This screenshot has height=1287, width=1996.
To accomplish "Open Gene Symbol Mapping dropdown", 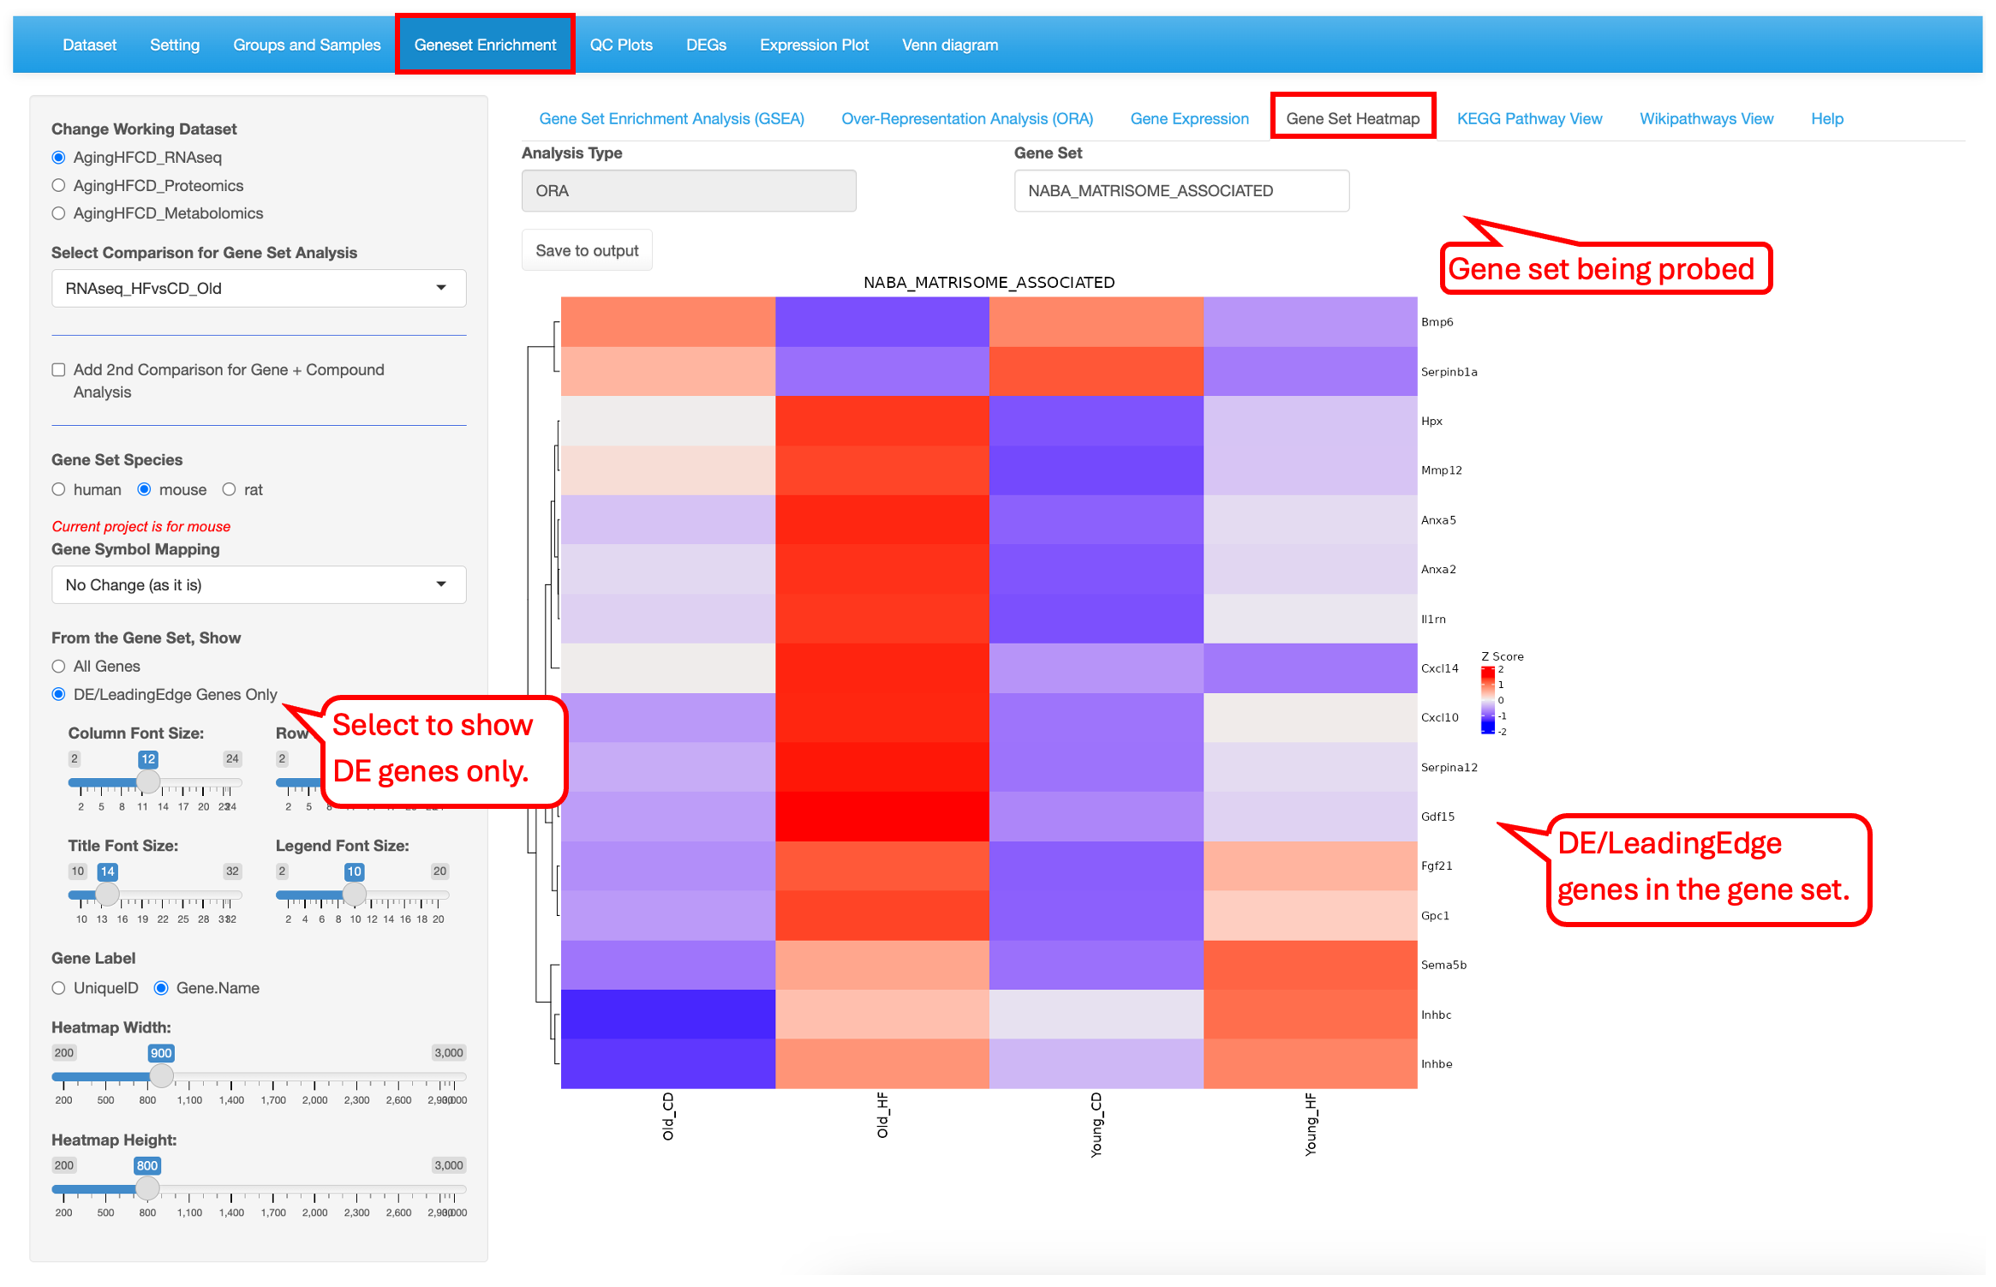I will (x=259, y=585).
